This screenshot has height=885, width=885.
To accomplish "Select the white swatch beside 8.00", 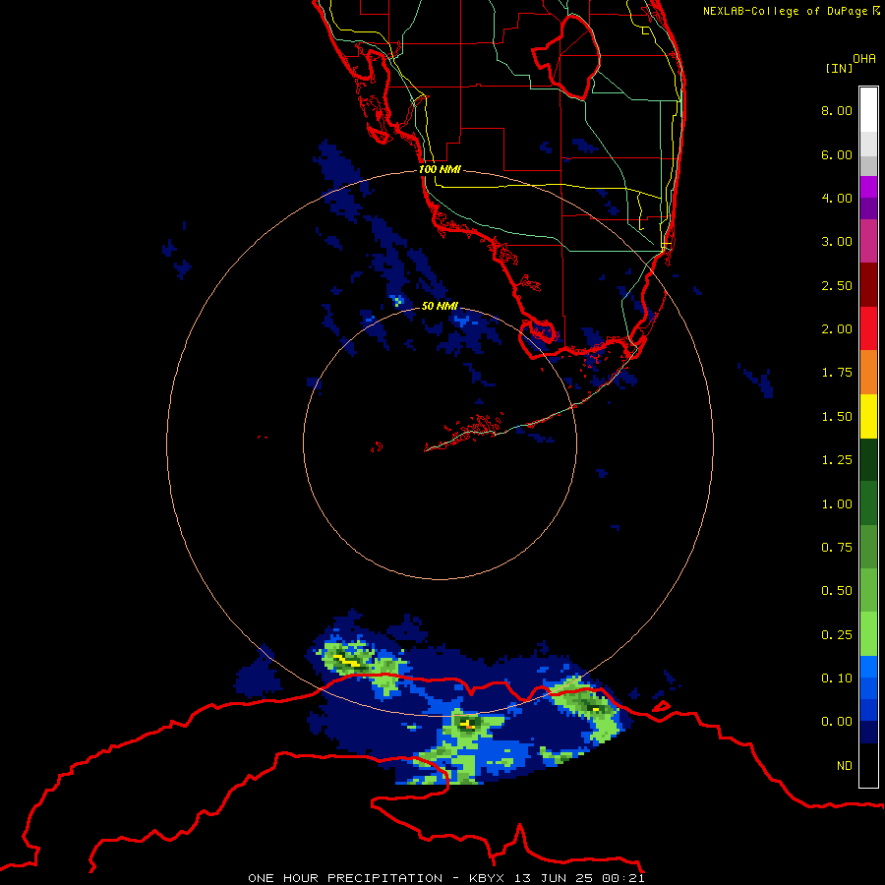I will click(868, 110).
